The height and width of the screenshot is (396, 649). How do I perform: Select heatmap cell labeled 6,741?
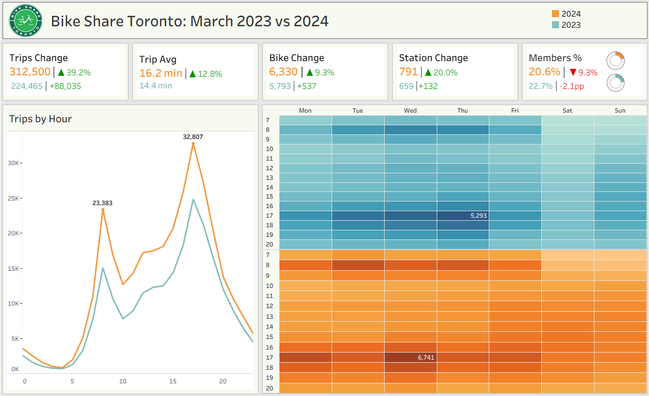click(410, 358)
